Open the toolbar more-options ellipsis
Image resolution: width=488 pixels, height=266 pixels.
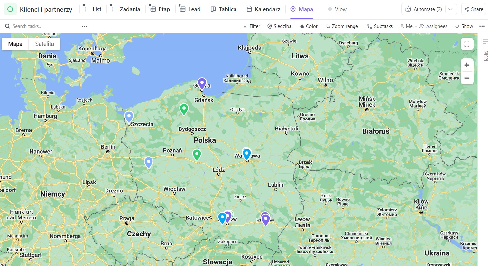point(482,26)
